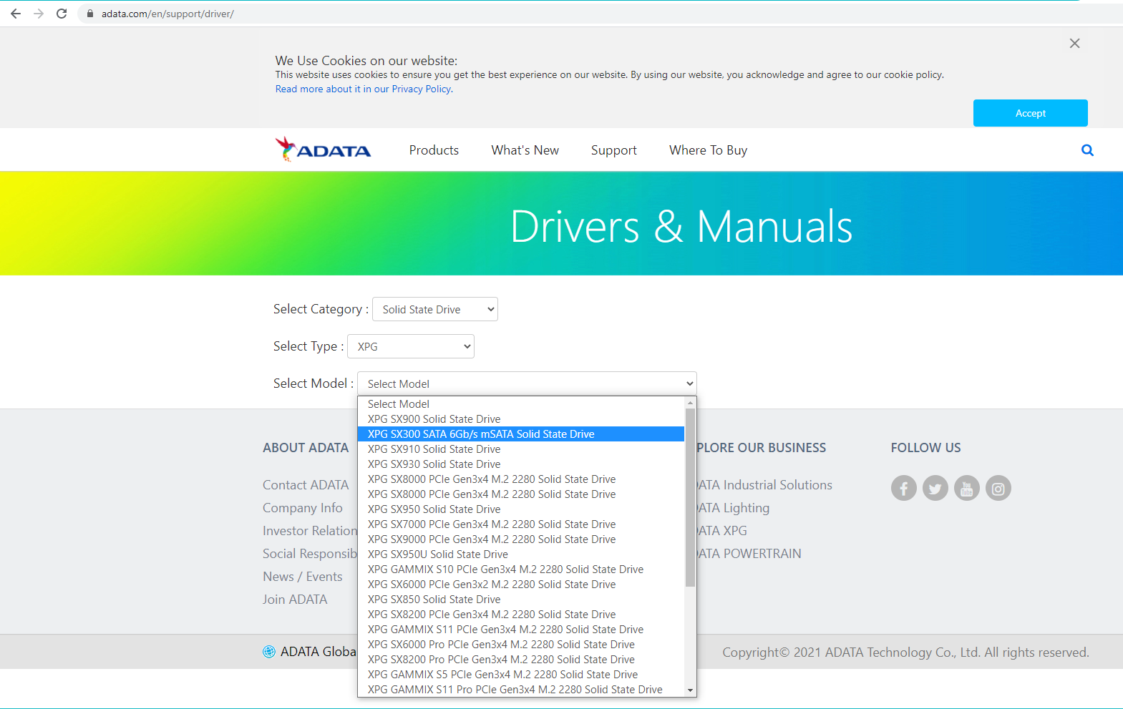Click the ADATA Global globe icon
Viewport: 1123px width, 709px height.
click(269, 652)
